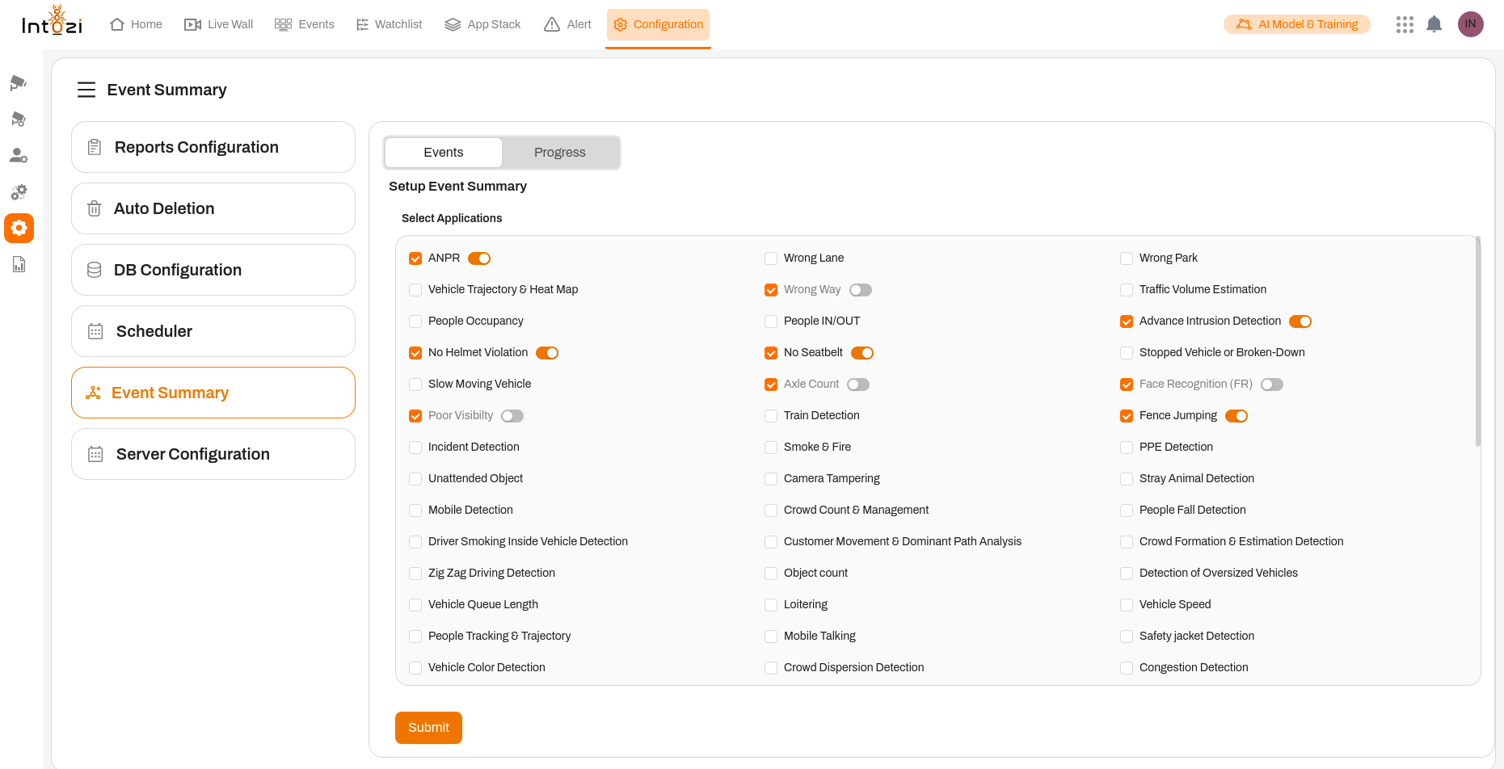Click the IN user avatar
Image resolution: width=1504 pixels, height=769 pixels.
coord(1470,24)
